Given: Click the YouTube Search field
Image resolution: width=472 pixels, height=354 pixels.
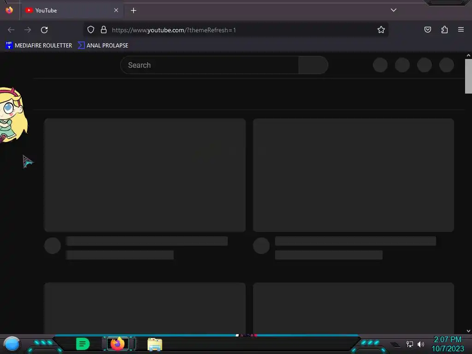Looking at the screenshot, I should click(210, 65).
